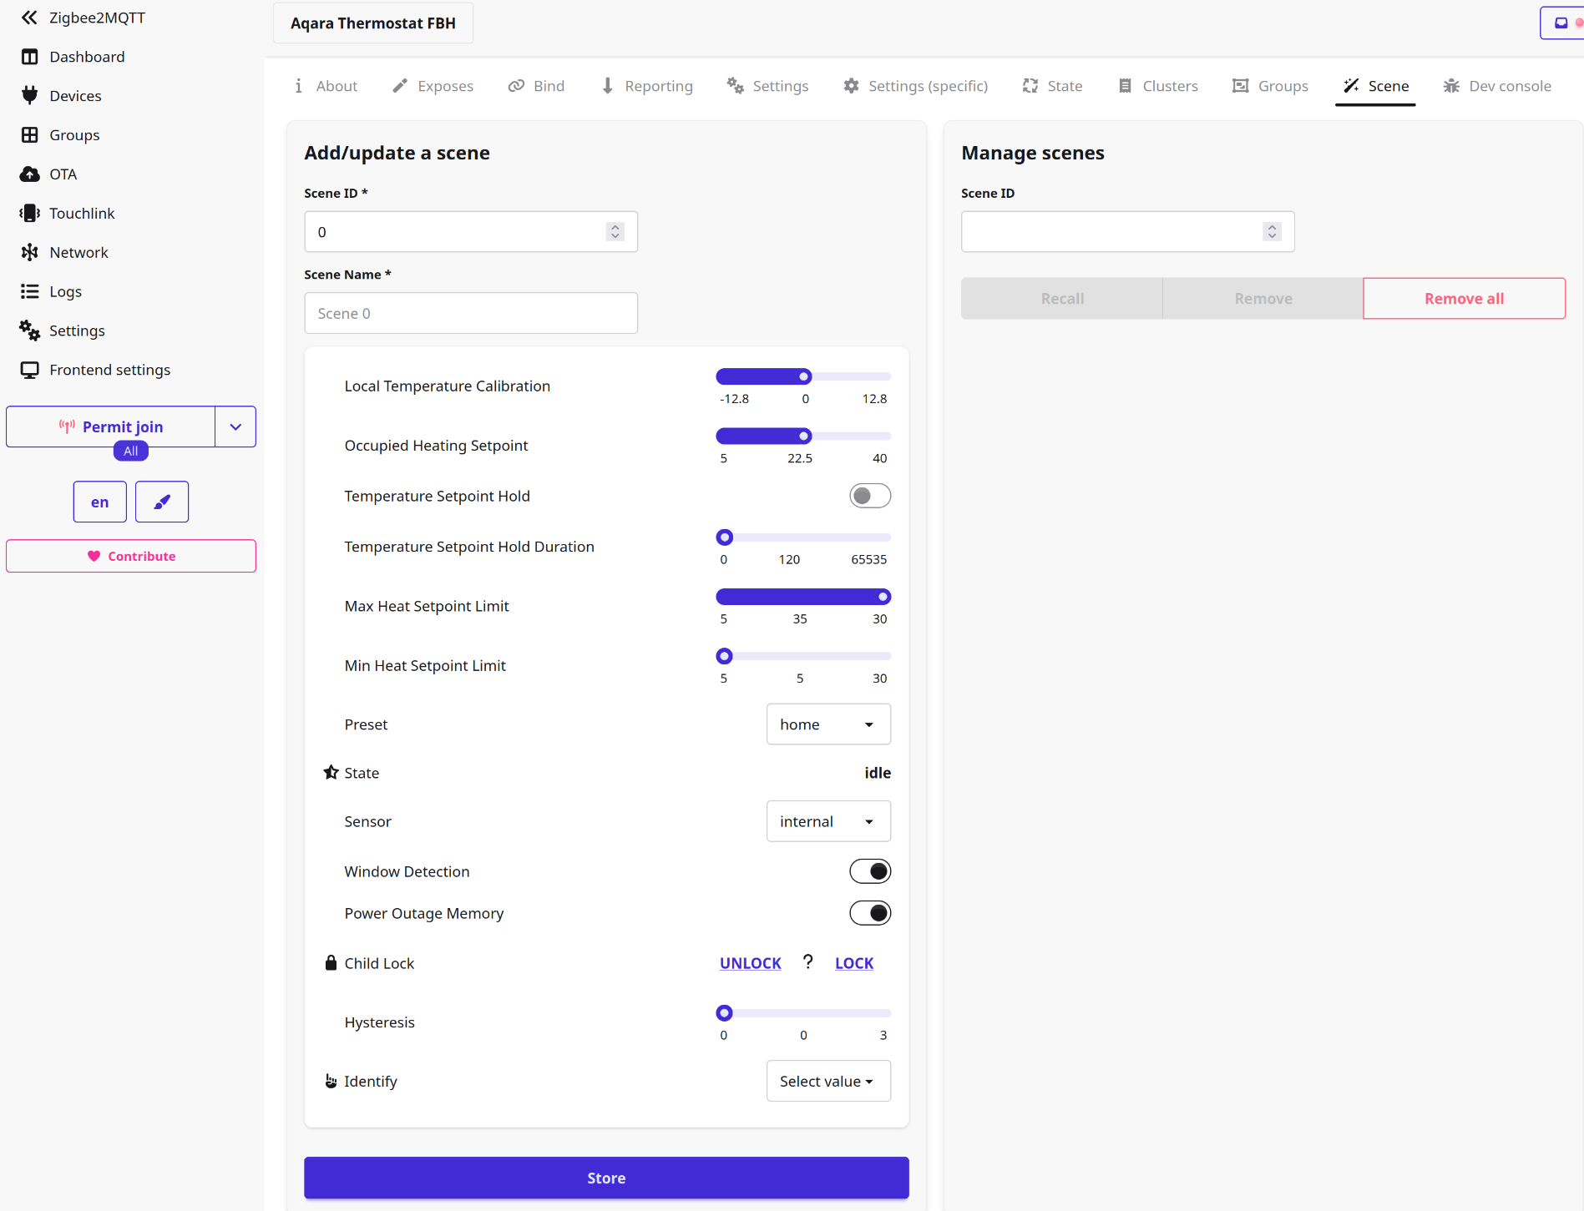Open the Network map icon
Viewport: 1584px width, 1211px height.
pyautogui.click(x=30, y=252)
